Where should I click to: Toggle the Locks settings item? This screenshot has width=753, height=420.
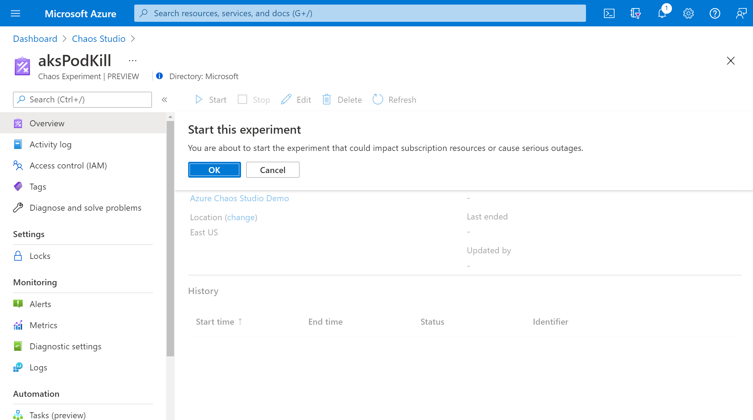pos(39,256)
